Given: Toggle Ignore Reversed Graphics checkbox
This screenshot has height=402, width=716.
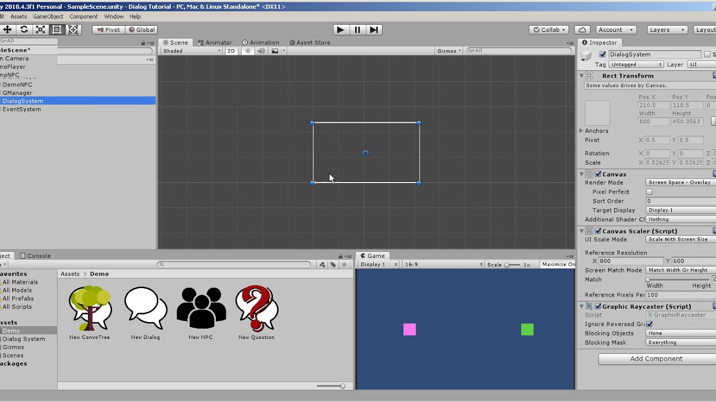Looking at the screenshot, I should tap(649, 324).
